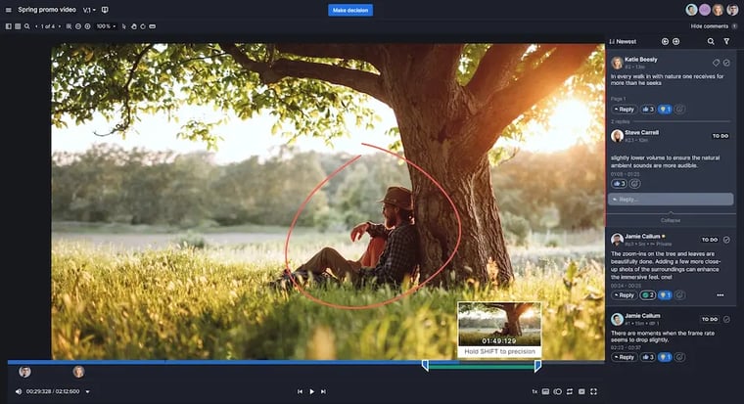Mute the video volume speaker icon
Screen dimensions: 744x404
19,391
